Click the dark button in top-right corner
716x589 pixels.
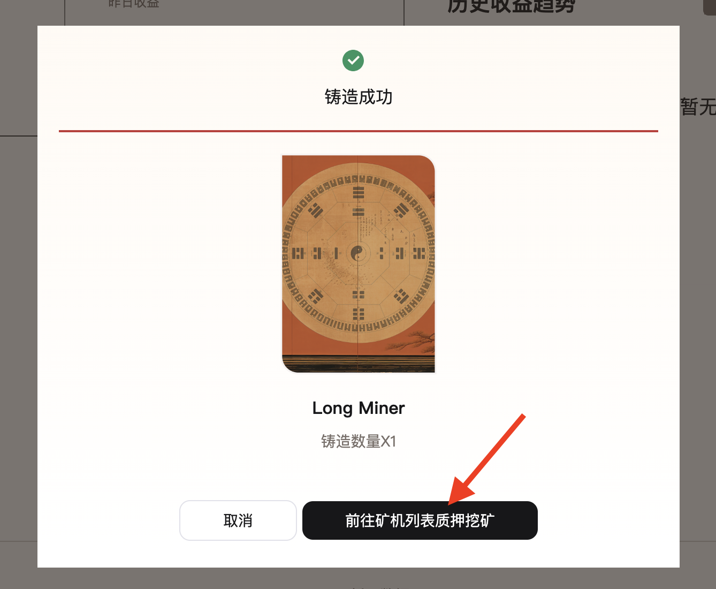pyautogui.click(x=709, y=7)
